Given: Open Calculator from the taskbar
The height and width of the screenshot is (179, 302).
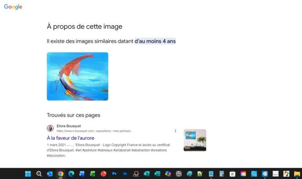Looking at the screenshot, I should 222,174.
